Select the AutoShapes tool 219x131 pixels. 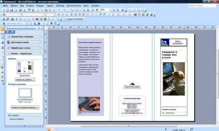[x=2, y=67]
